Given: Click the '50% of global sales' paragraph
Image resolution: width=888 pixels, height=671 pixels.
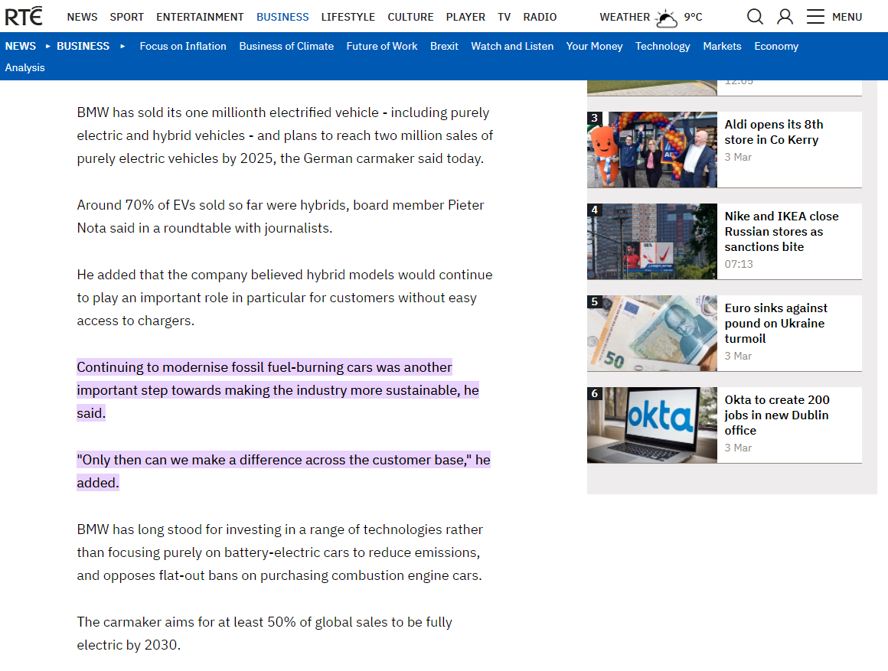Looking at the screenshot, I should click(264, 633).
